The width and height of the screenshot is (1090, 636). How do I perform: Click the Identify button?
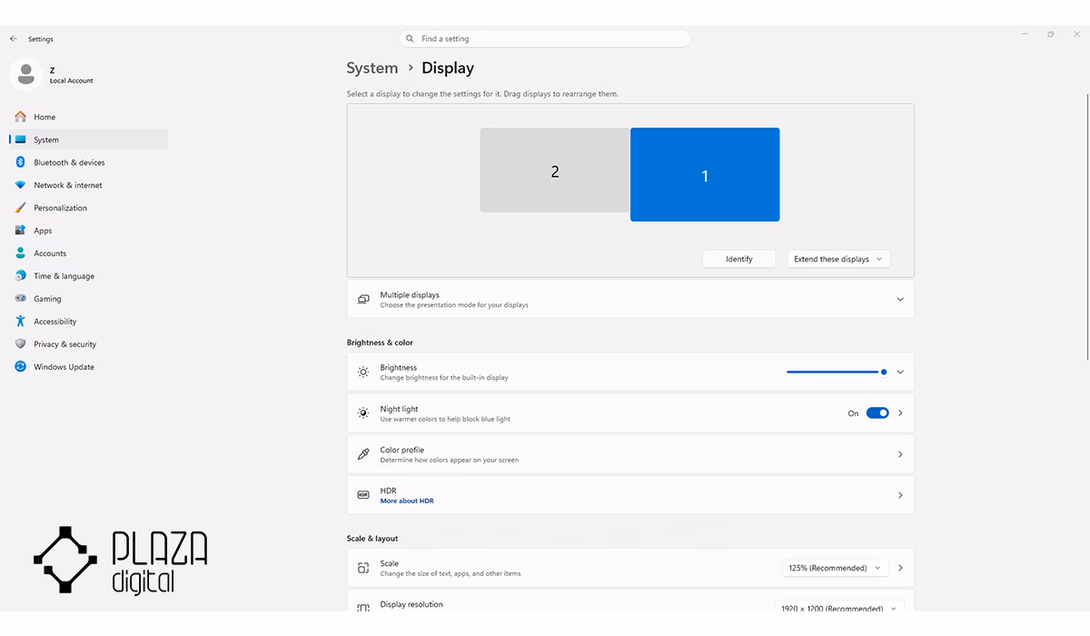coord(739,259)
